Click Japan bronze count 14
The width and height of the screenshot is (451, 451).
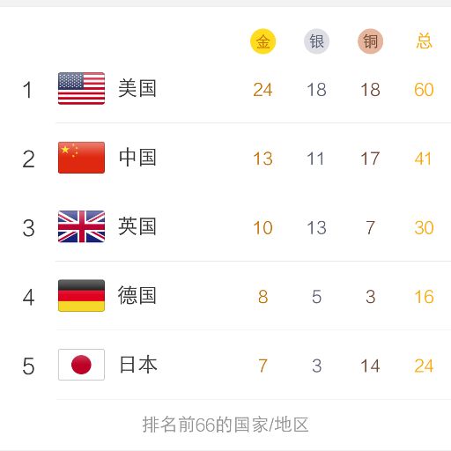(x=370, y=366)
